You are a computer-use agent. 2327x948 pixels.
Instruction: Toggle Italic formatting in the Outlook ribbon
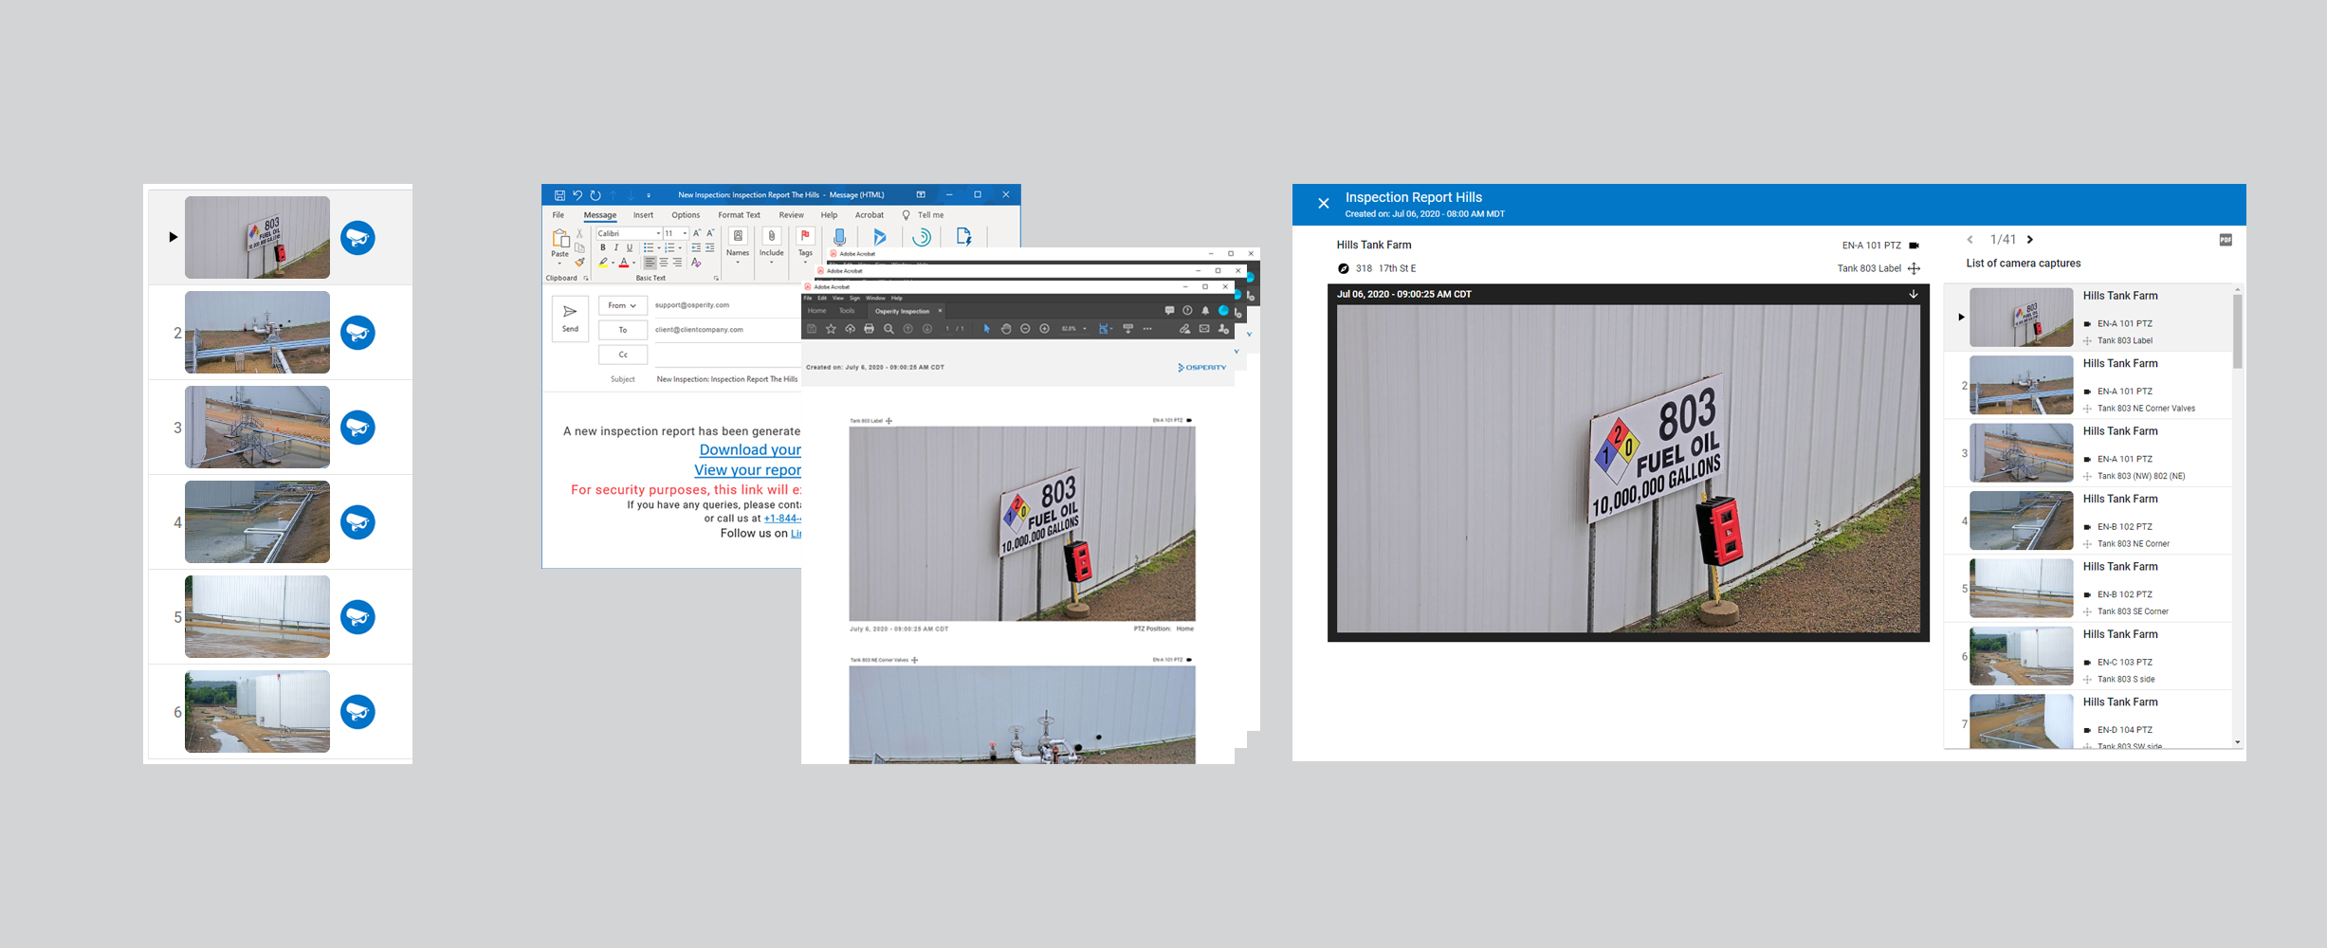615,248
